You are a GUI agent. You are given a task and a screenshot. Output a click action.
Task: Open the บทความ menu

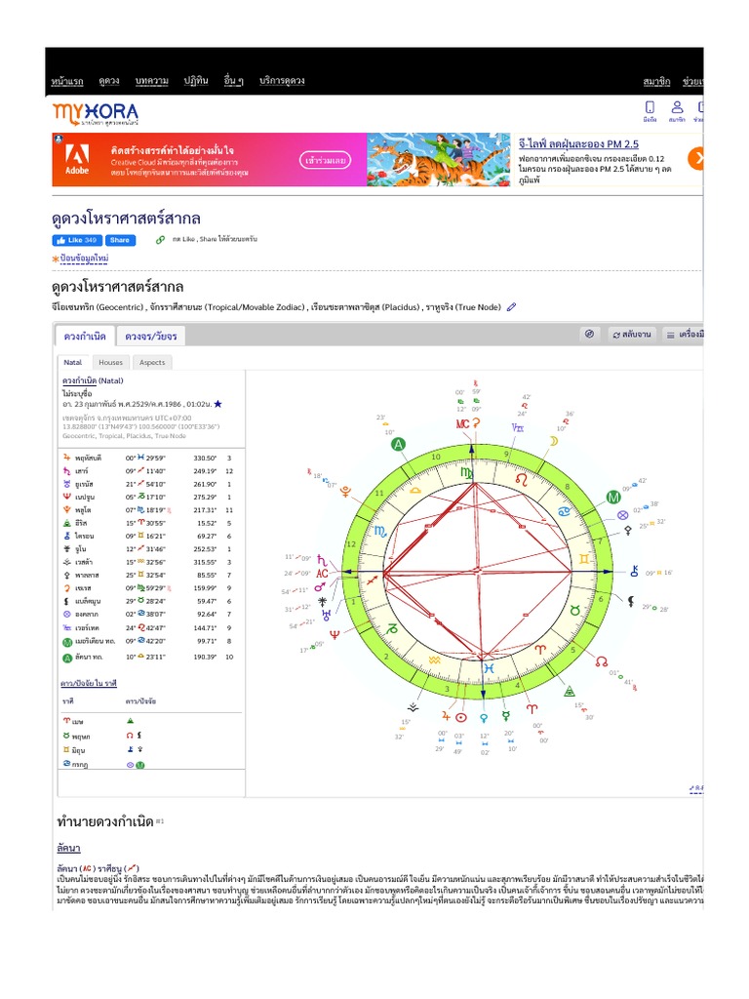point(151,81)
